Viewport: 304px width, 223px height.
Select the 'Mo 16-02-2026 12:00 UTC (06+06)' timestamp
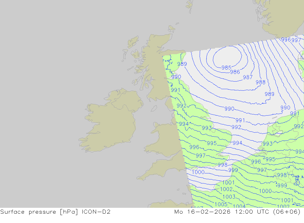tap(237, 211)
